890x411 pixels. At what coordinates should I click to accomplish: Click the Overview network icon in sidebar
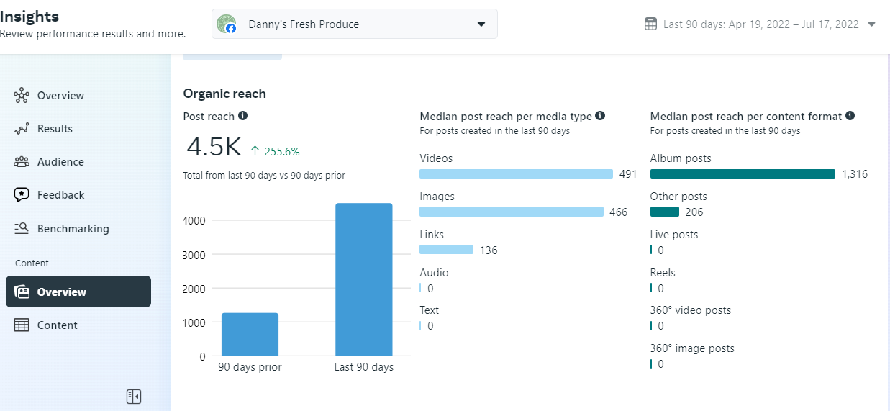(22, 96)
